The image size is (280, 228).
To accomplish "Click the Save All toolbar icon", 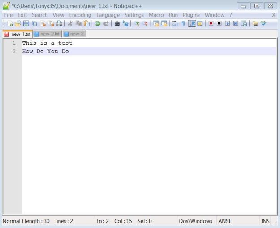I will click(x=34, y=23).
